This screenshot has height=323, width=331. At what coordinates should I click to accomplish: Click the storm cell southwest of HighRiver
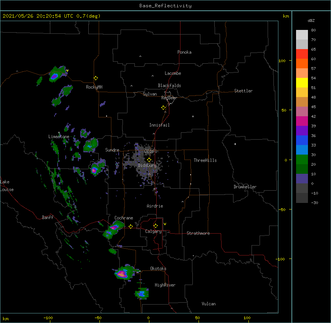tap(142, 293)
